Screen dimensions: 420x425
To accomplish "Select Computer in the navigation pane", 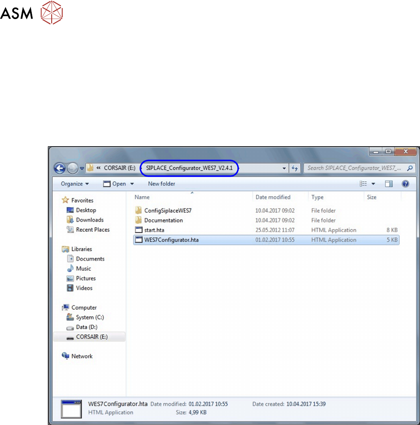I will [84, 308].
